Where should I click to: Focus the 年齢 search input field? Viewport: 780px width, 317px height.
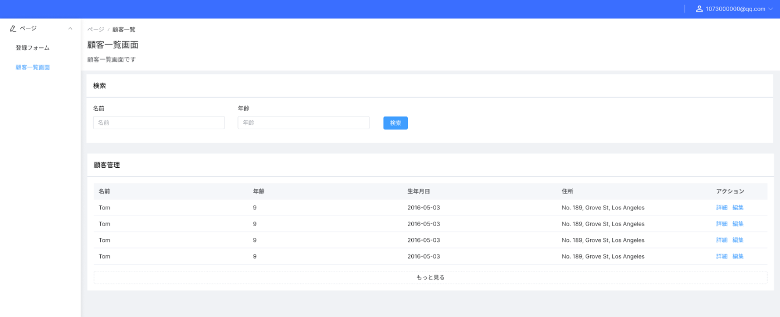pyautogui.click(x=304, y=123)
